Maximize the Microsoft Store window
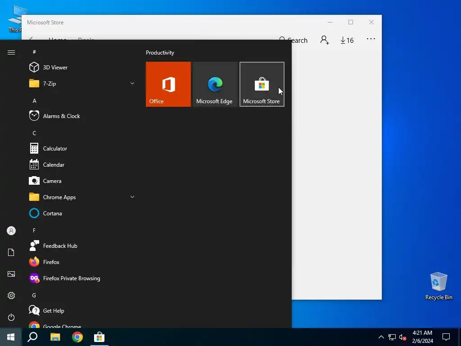The image size is (461, 346). coord(350,23)
